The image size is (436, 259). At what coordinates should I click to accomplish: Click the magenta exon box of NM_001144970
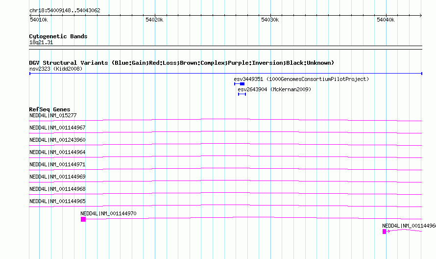click(x=83, y=219)
